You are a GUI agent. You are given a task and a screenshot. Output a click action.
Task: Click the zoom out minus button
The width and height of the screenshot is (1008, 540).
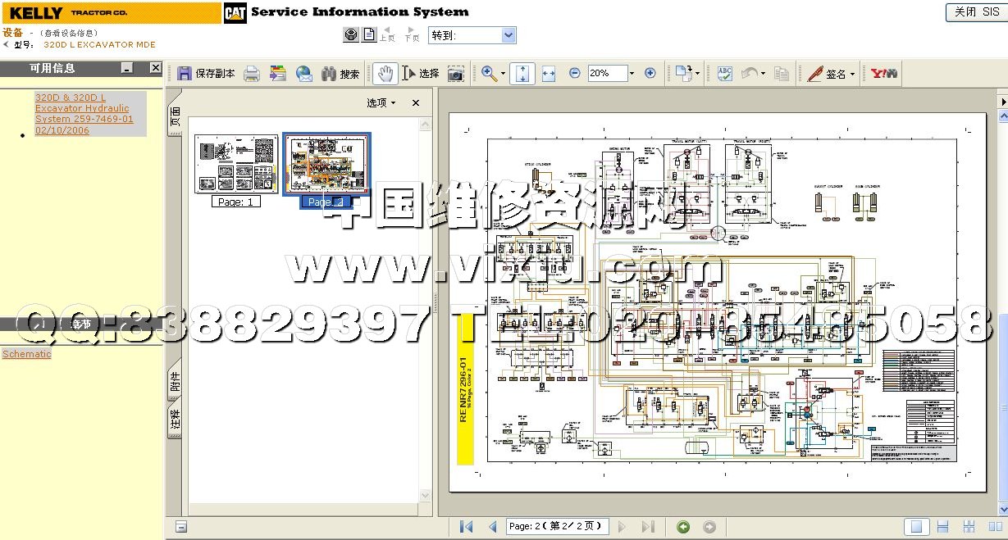[574, 73]
